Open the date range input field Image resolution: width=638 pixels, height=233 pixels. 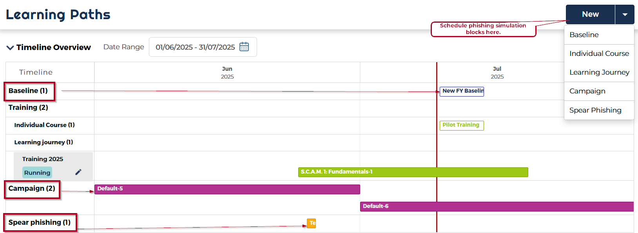pyautogui.click(x=195, y=47)
